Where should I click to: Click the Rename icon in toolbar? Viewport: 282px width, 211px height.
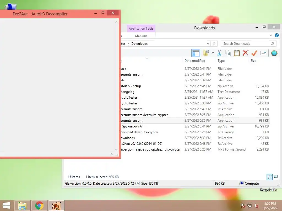263,53
